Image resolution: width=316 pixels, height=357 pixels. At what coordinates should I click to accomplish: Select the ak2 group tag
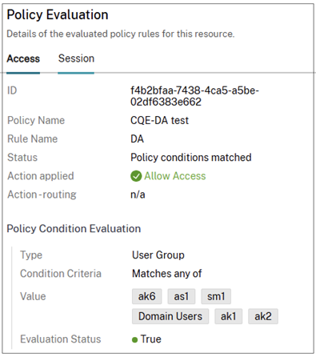pyautogui.click(x=263, y=316)
